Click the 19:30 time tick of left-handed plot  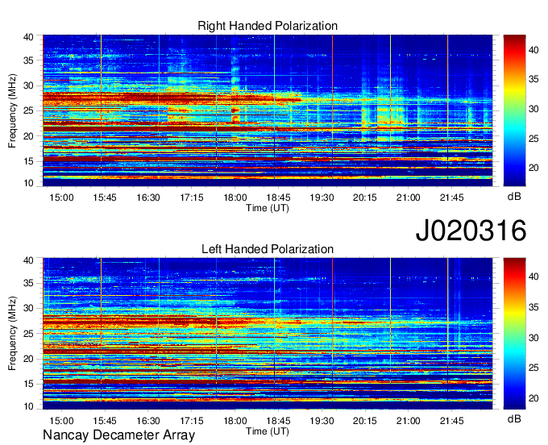pyautogui.click(x=322, y=420)
